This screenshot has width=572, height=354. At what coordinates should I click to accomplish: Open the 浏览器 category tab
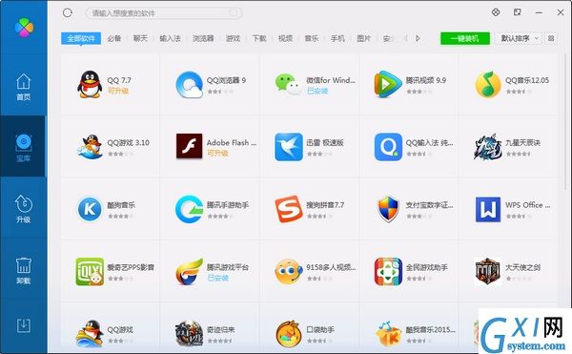[203, 38]
